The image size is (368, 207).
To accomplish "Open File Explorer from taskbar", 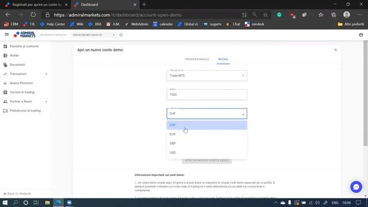I will tap(47, 202).
